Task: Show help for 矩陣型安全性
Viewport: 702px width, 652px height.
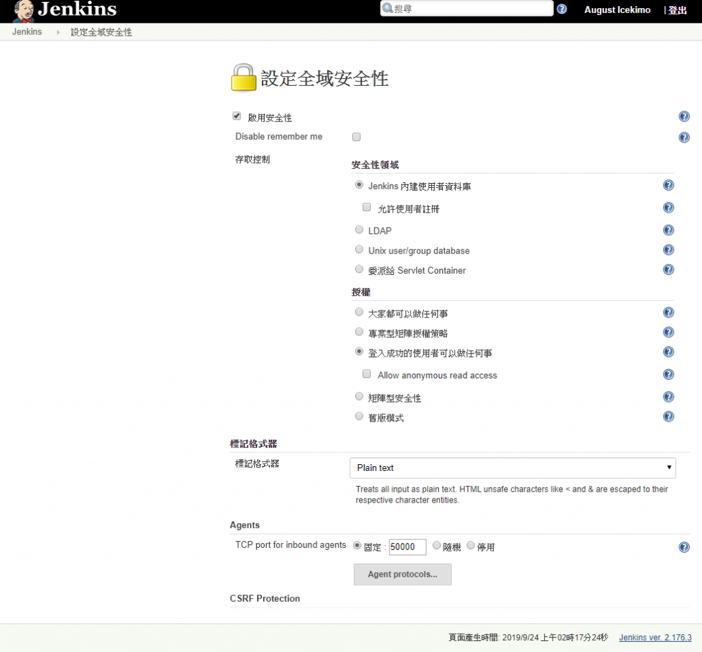Action: click(x=668, y=396)
